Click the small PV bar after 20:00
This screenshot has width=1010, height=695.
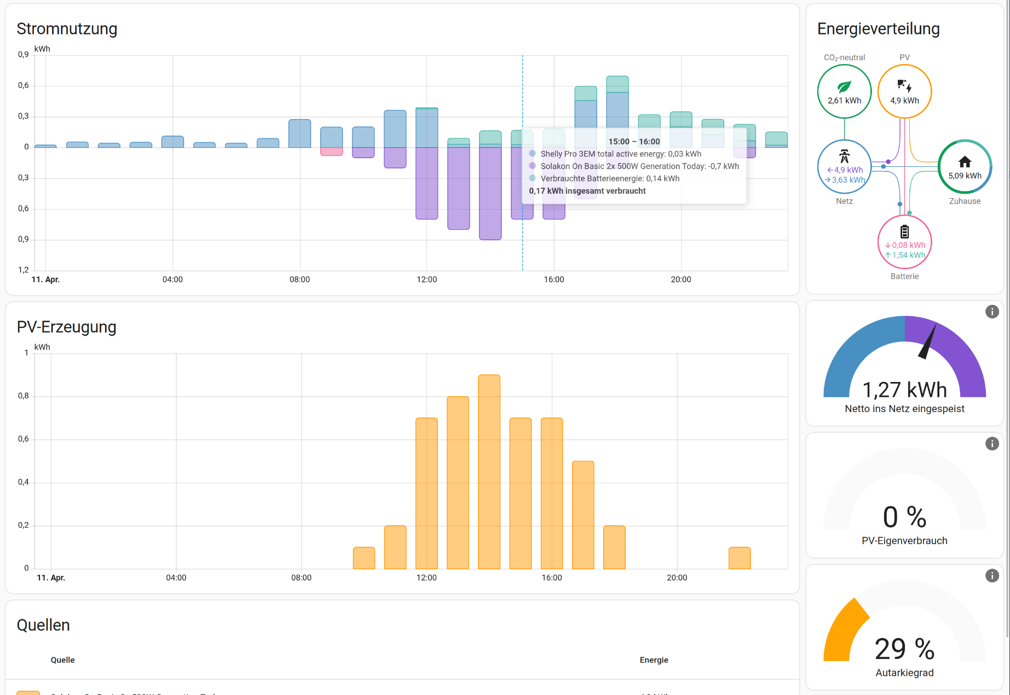[739, 558]
